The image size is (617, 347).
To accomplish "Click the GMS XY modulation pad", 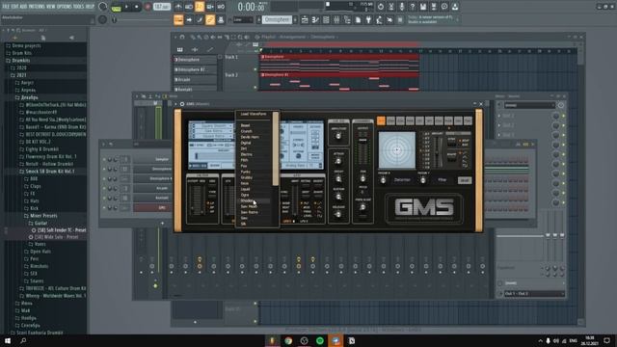I will point(396,150).
